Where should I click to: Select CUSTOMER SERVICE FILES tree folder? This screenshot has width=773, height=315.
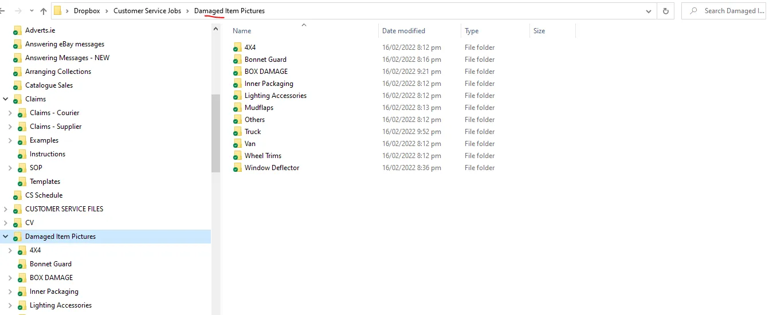click(64, 209)
